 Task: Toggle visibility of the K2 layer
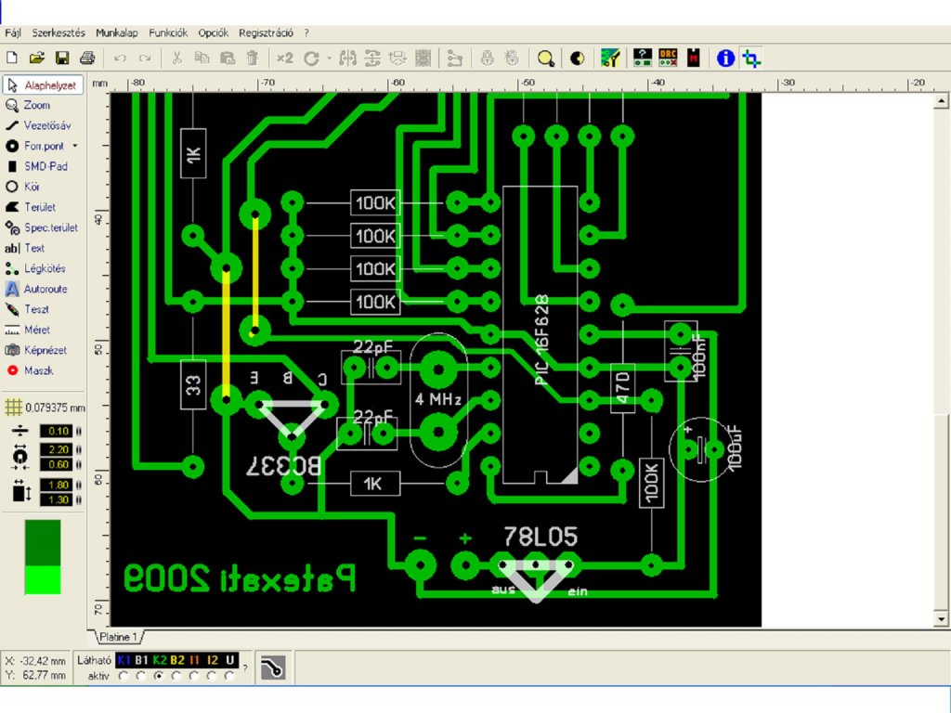[x=160, y=660]
